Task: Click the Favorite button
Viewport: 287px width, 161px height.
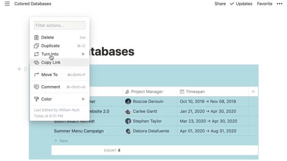Action: [265, 4]
